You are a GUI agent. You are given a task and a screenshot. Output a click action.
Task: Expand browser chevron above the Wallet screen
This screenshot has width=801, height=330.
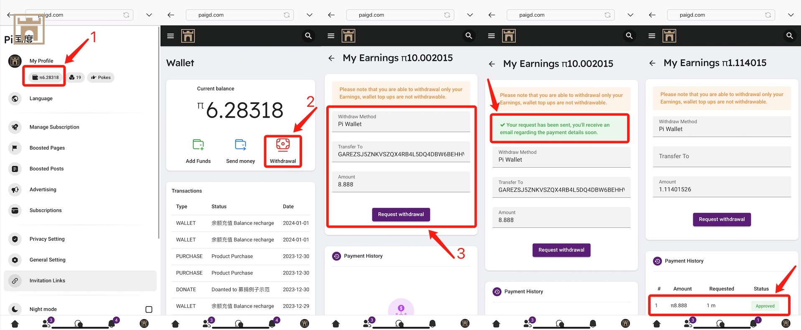309,15
